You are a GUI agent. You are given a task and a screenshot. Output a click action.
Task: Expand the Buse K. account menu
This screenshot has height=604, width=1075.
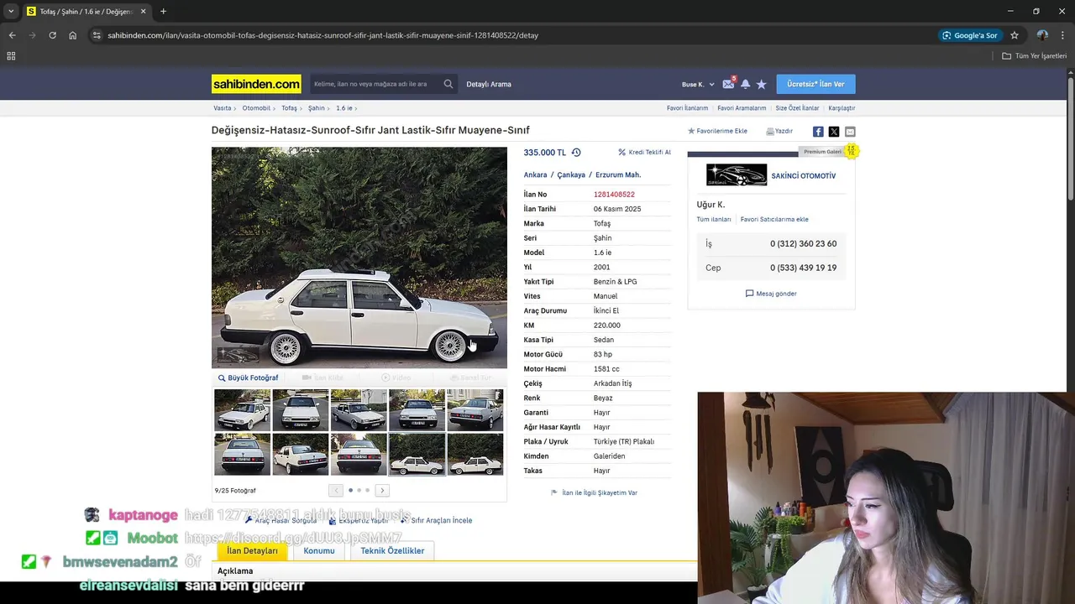point(698,85)
